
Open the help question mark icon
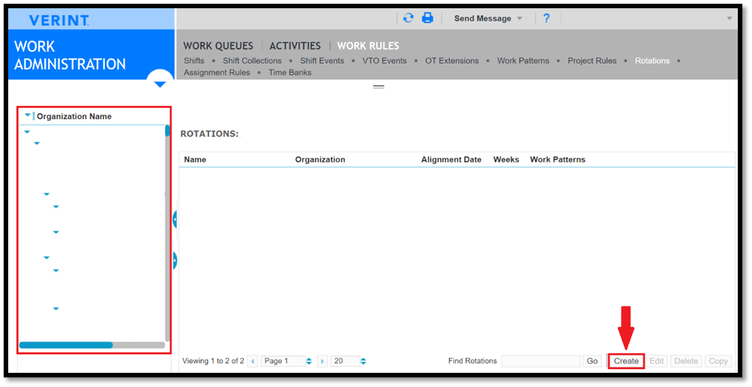[x=547, y=18]
